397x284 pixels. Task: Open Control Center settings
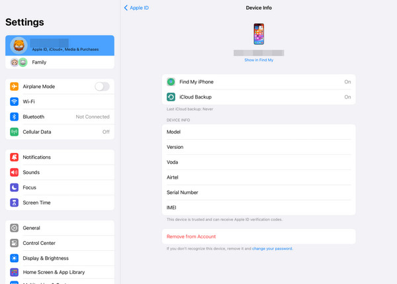(60, 243)
